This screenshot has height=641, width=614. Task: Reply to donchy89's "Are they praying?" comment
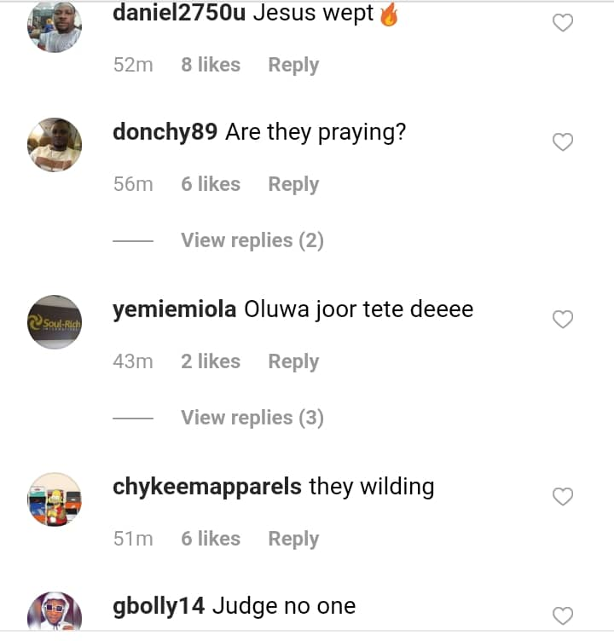coord(293,184)
